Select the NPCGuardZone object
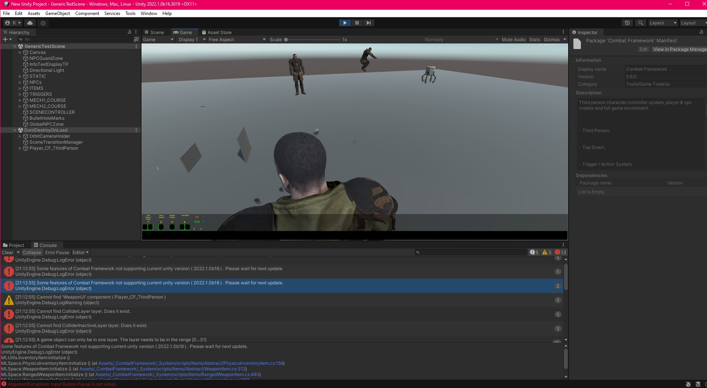Image resolution: width=707 pixels, height=388 pixels. coord(46,58)
